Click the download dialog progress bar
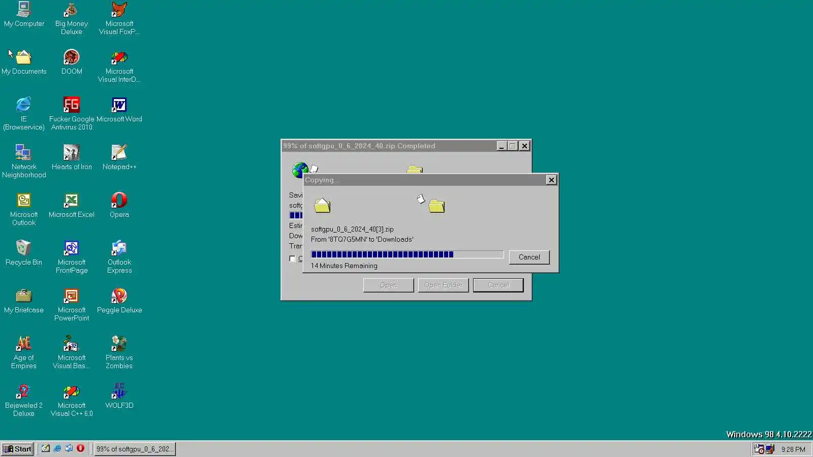The height and width of the screenshot is (457, 813). [x=296, y=215]
